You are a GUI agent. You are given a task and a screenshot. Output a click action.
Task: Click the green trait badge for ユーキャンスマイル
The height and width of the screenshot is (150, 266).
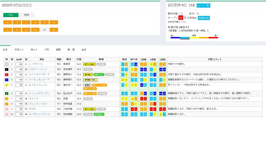tap(99, 114)
